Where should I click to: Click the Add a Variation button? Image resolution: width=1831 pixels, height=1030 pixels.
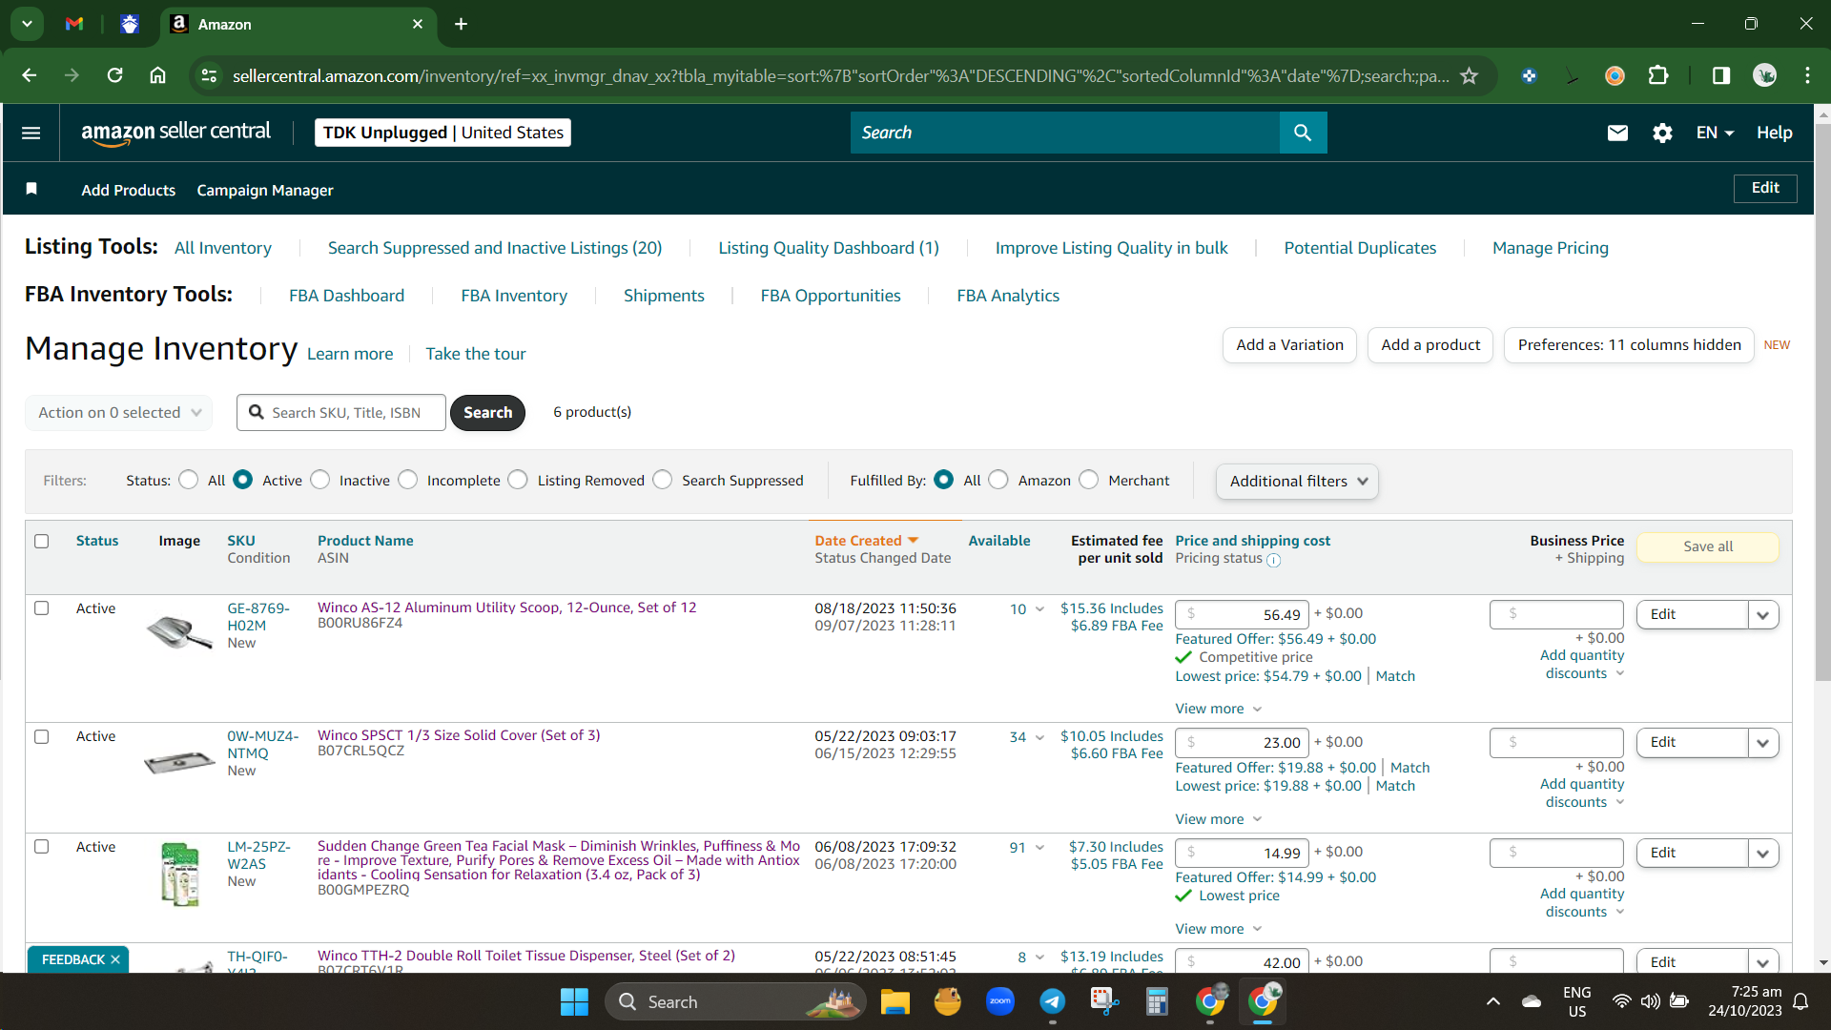1289,345
